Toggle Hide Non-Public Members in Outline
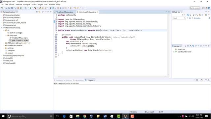 pos(198,46)
